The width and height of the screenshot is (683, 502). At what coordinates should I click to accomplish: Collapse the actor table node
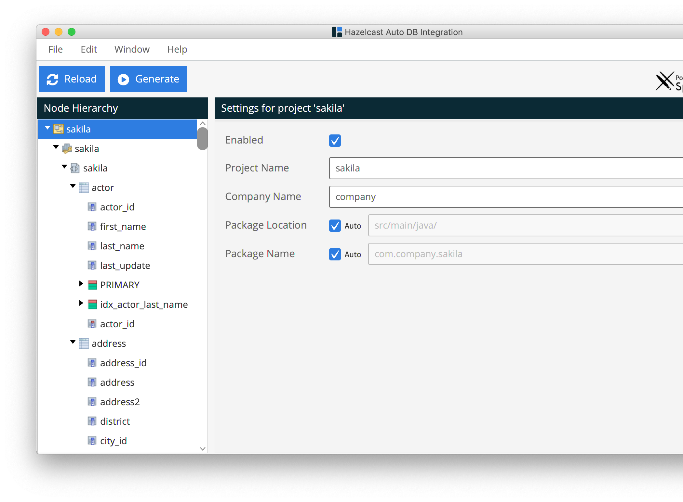pyautogui.click(x=73, y=186)
